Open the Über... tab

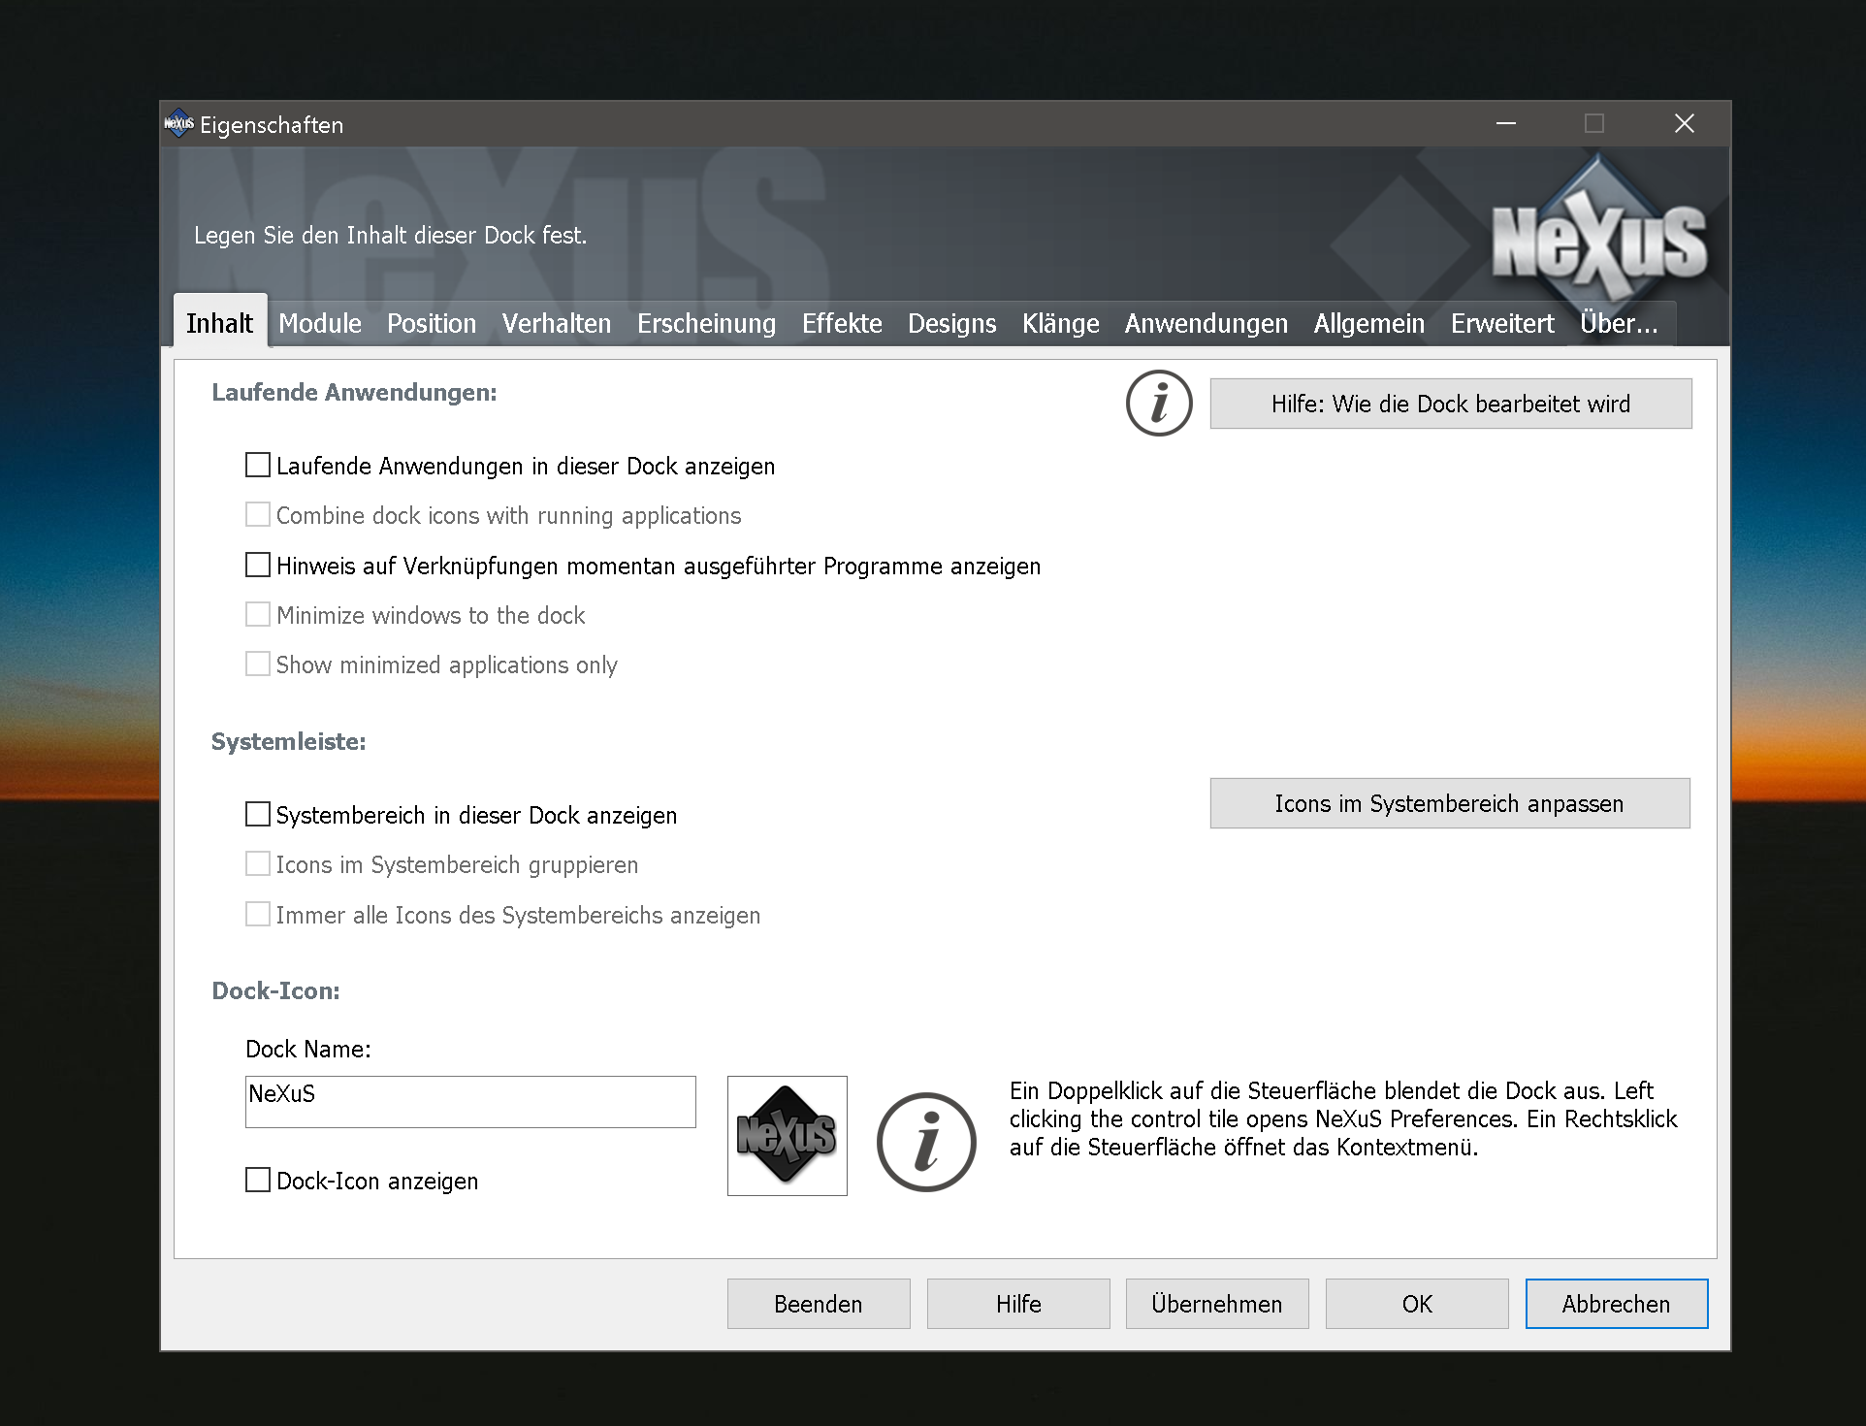click(x=1618, y=323)
